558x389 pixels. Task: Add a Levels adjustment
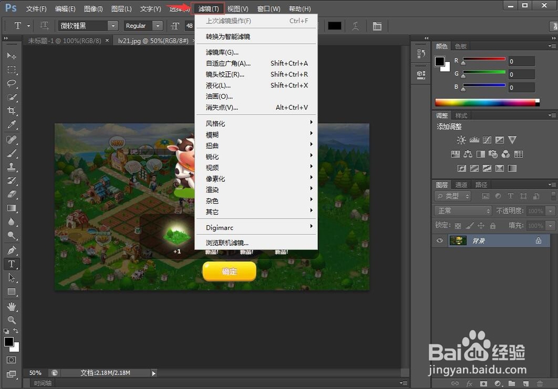pos(474,140)
